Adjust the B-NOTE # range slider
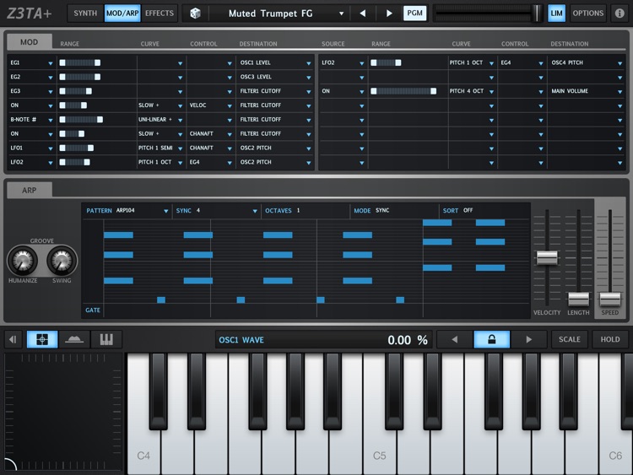The width and height of the screenshot is (633, 475). tap(81, 120)
